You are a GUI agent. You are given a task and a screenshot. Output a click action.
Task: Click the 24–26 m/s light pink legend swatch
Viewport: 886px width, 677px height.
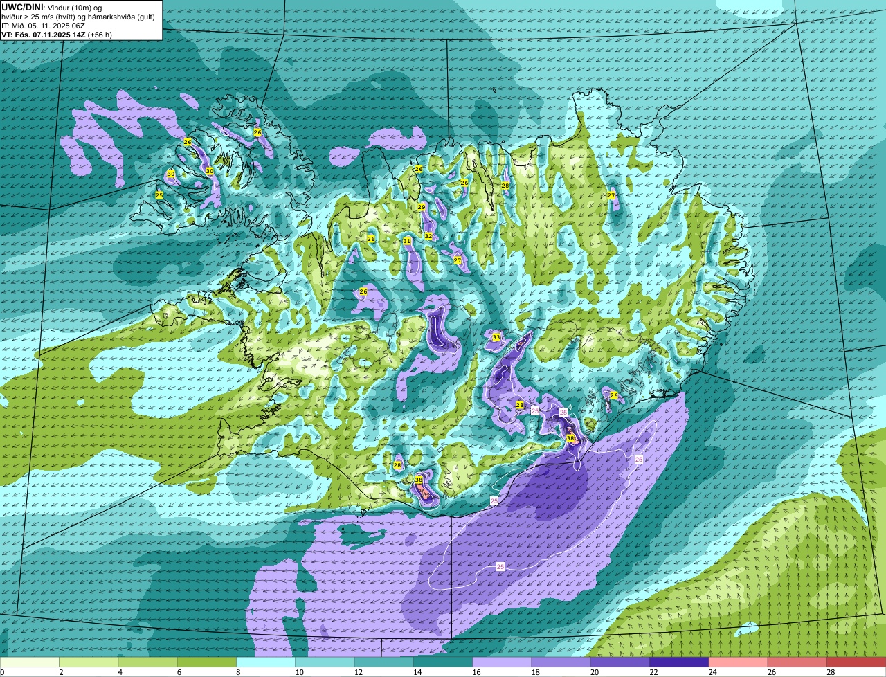click(x=738, y=662)
